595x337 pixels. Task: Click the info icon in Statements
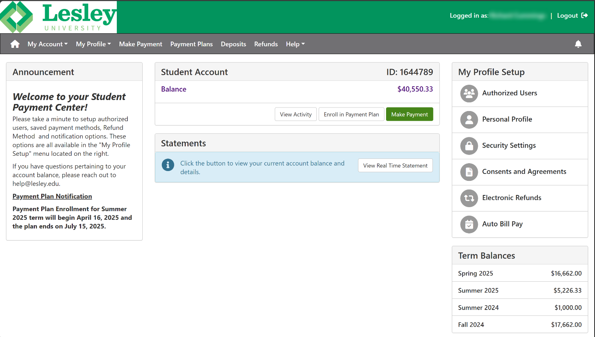click(168, 165)
